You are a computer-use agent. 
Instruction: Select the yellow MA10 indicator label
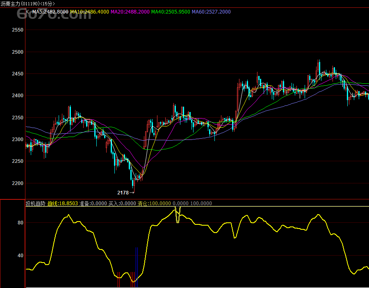pos(89,12)
